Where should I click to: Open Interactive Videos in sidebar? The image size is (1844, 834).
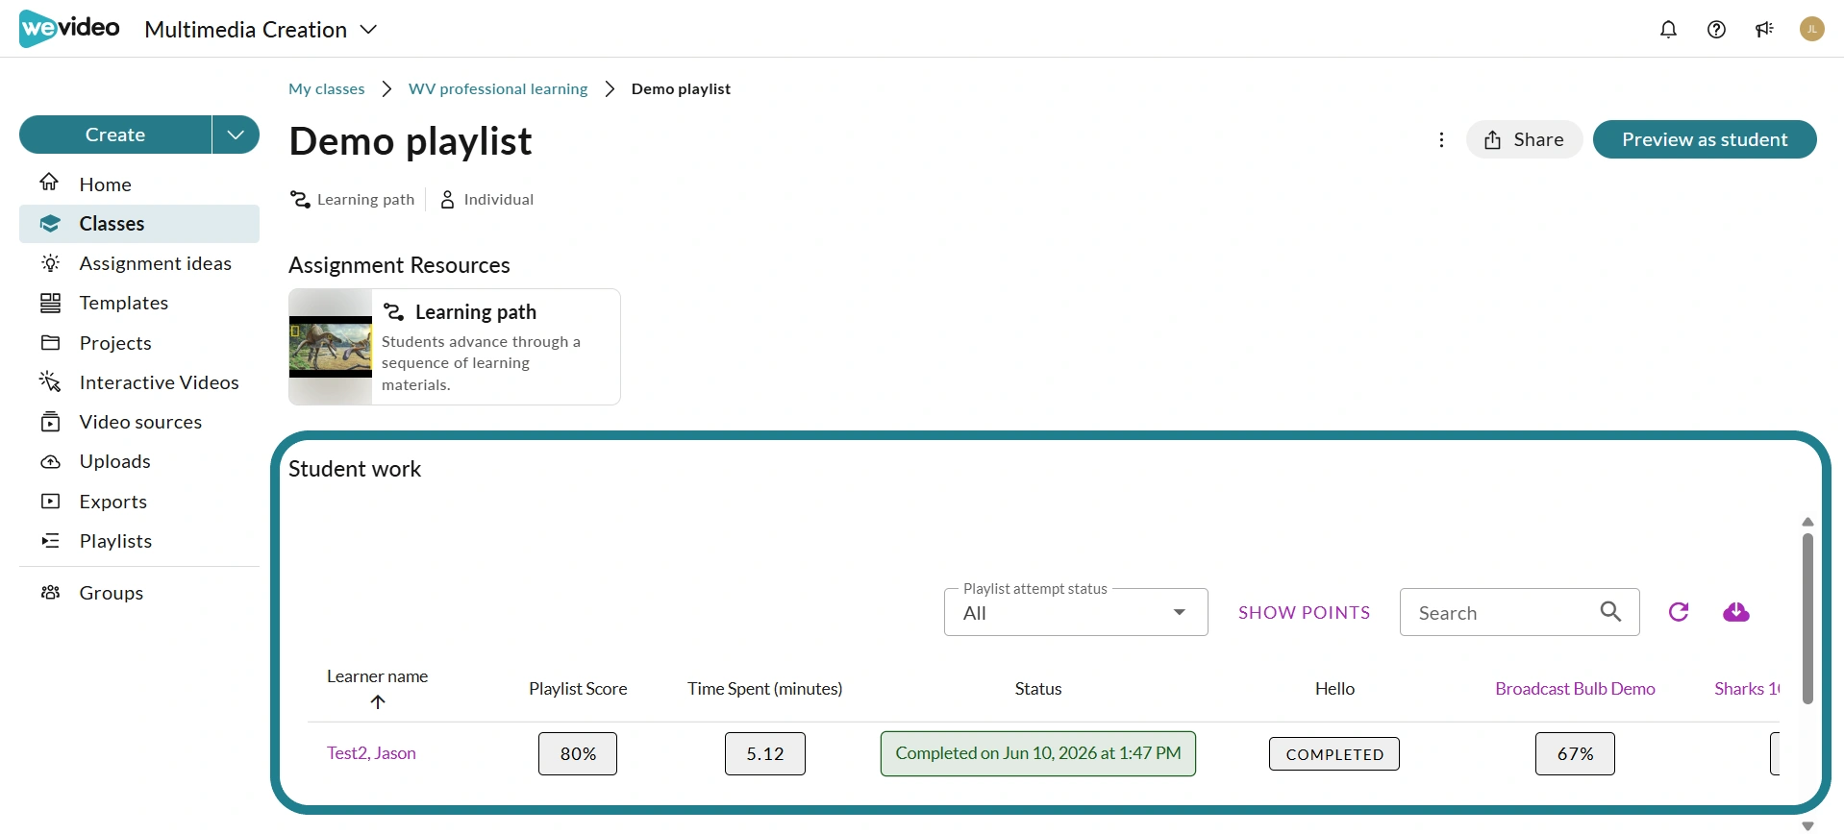(x=139, y=382)
